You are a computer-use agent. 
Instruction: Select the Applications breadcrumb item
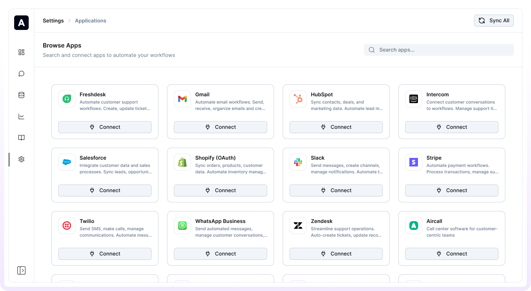(90, 21)
